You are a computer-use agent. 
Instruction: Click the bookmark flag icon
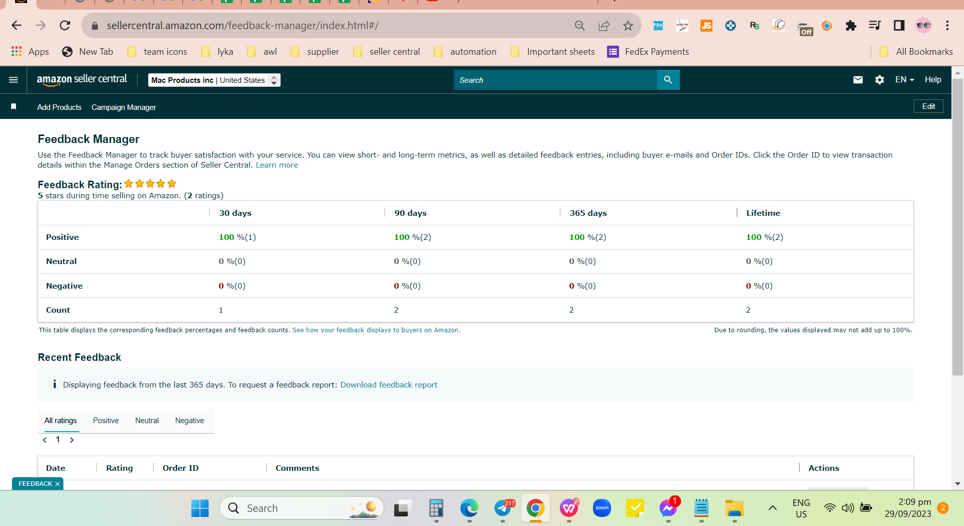(x=14, y=106)
